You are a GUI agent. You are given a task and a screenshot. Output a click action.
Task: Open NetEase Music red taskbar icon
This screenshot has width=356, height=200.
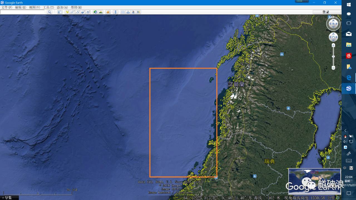[349, 56]
